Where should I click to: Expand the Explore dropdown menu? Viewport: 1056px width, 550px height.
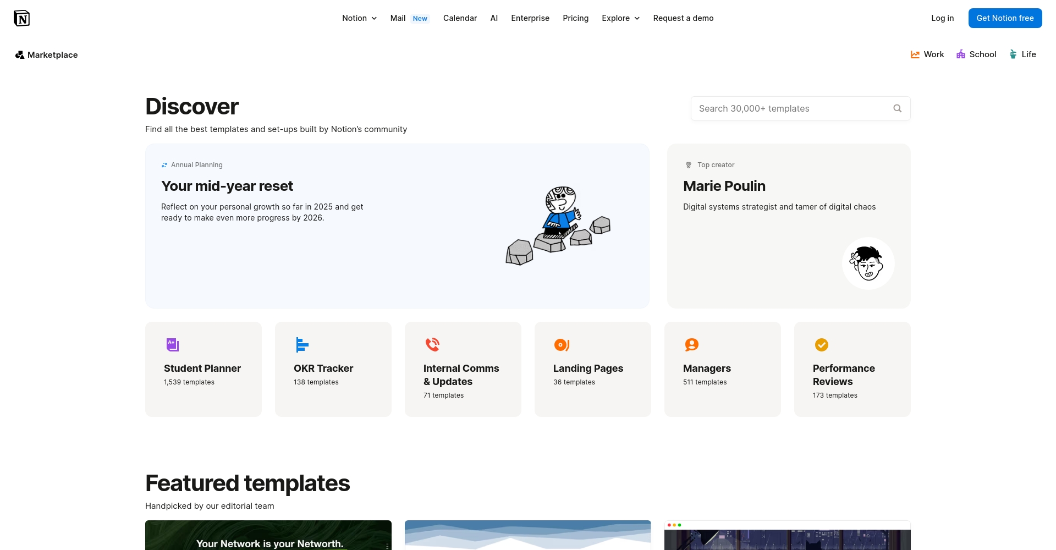tap(621, 18)
